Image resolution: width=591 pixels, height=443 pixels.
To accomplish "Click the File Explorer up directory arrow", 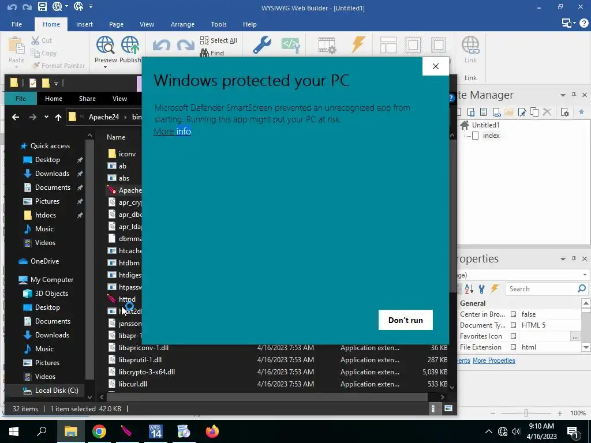I will point(58,117).
